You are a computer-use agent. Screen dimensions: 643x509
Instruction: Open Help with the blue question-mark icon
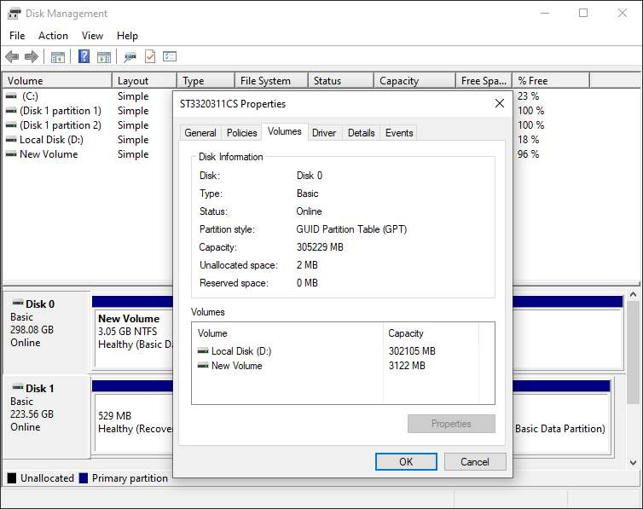[84, 57]
